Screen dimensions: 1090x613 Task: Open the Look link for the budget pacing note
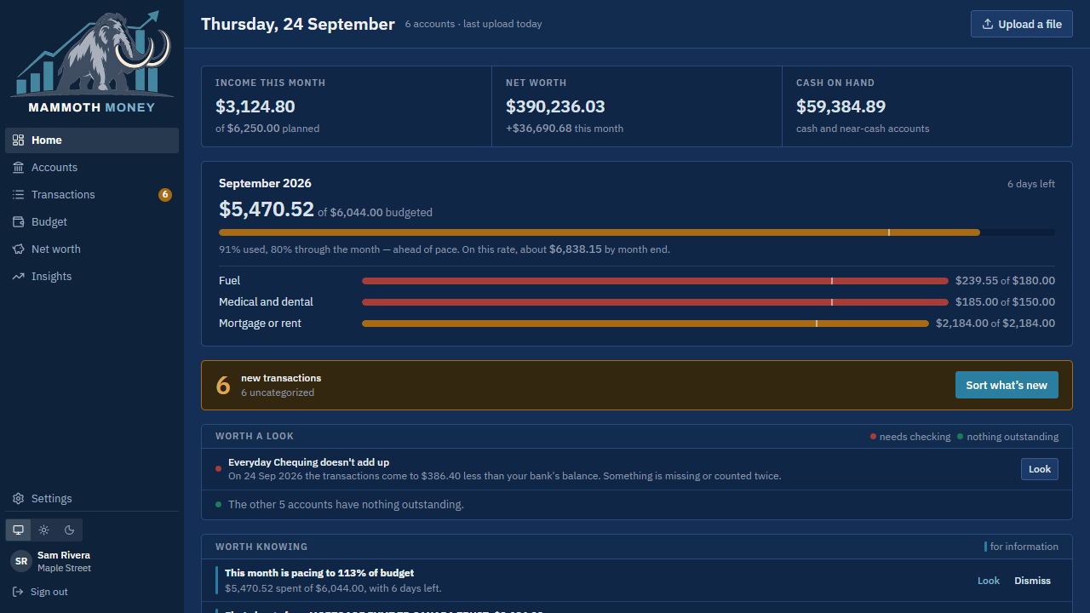(x=989, y=581)
